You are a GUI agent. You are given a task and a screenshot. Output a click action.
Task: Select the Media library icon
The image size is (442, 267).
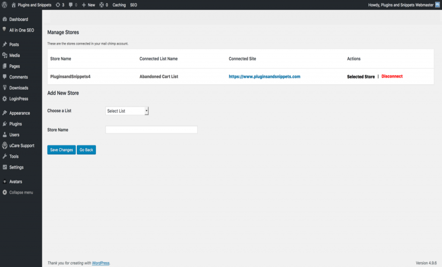[4, 55]
